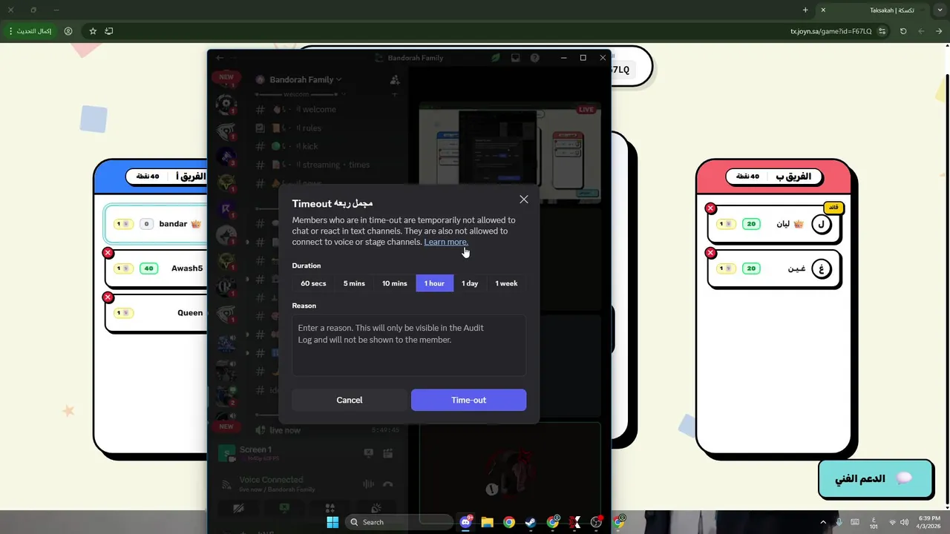Focus the Reason text field
950x534 pixels.
pyautogui.click(x=409, y=345)
